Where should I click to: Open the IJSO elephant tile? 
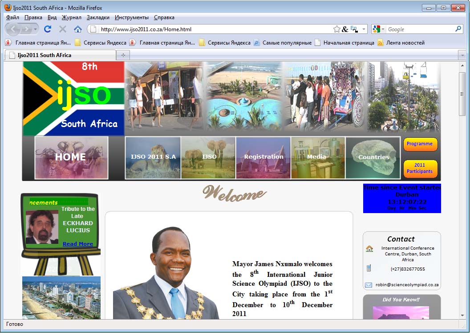pyautogui.click(x=208, y=158)
